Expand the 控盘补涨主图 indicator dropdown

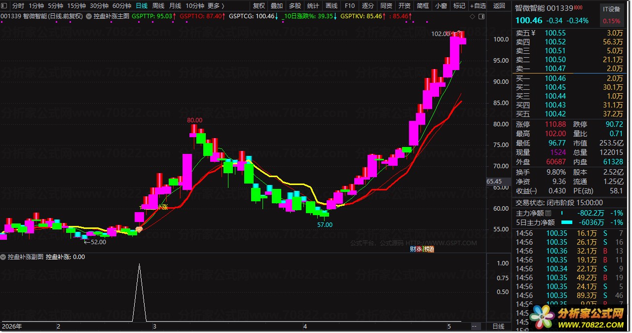click(x=89, y=16)
